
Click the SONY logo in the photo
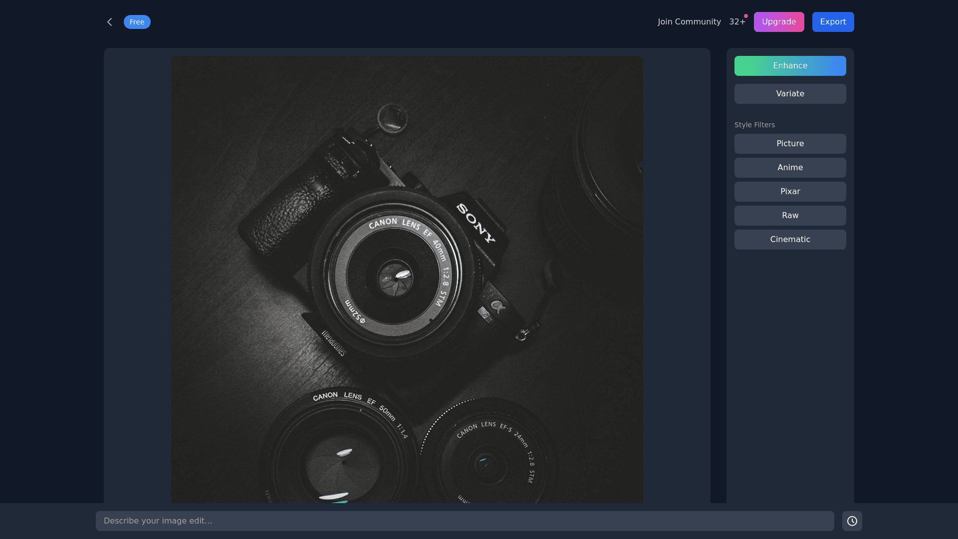[476, 223]
